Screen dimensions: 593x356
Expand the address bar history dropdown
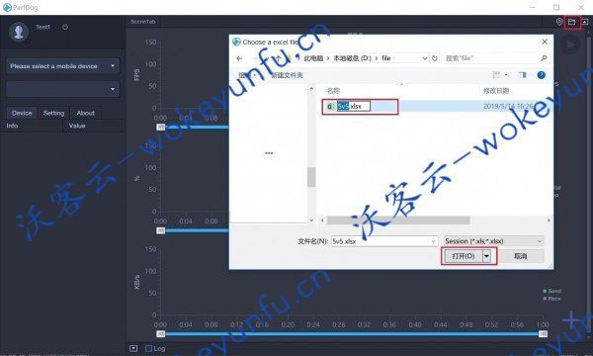pos(425,58)
